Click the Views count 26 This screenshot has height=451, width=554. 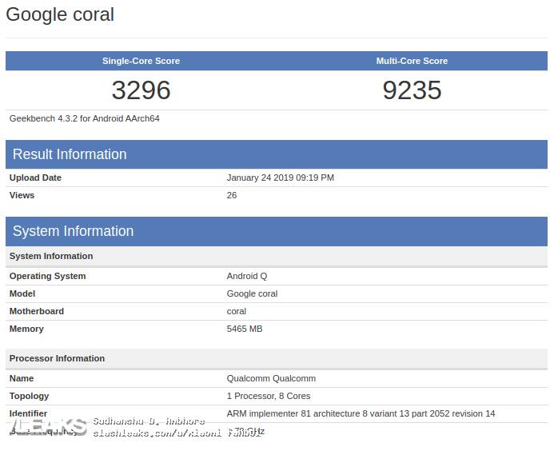point(232,195)
